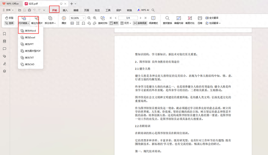Open attachments paperclip panel in sidebar
Viewport: 268px width, 155px height.
tap(5, 56)
